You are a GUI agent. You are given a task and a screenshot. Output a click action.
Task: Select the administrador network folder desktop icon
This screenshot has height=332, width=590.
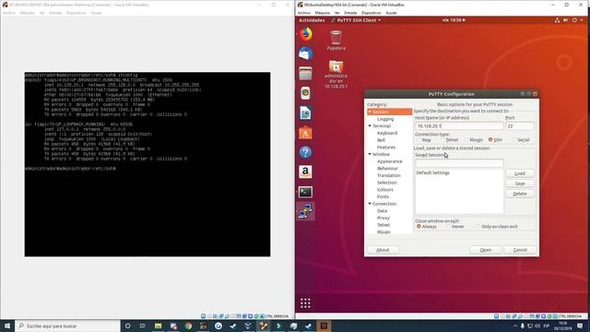pos(336,74)
